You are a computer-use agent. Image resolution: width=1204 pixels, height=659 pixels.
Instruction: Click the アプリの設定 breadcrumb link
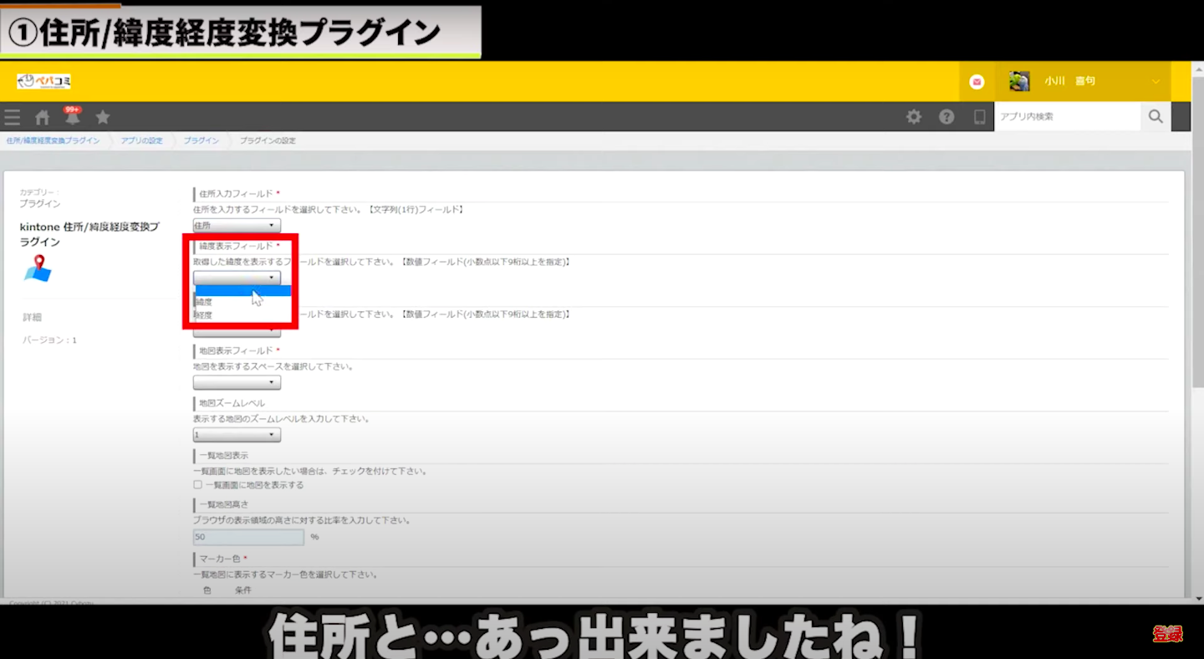tap(141, 140)
